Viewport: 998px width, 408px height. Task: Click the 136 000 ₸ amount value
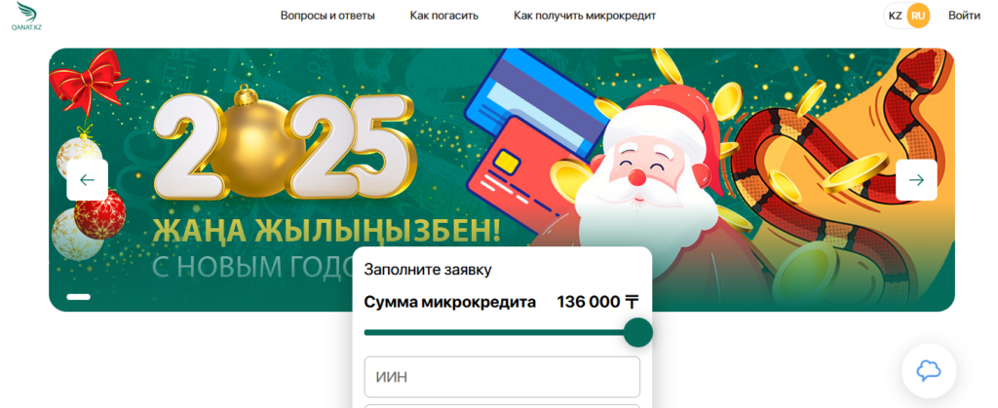pos(597,302)
